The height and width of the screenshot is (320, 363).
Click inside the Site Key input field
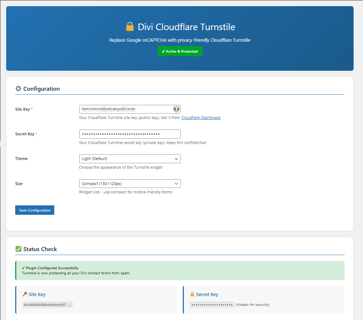(x=123, y=109)
